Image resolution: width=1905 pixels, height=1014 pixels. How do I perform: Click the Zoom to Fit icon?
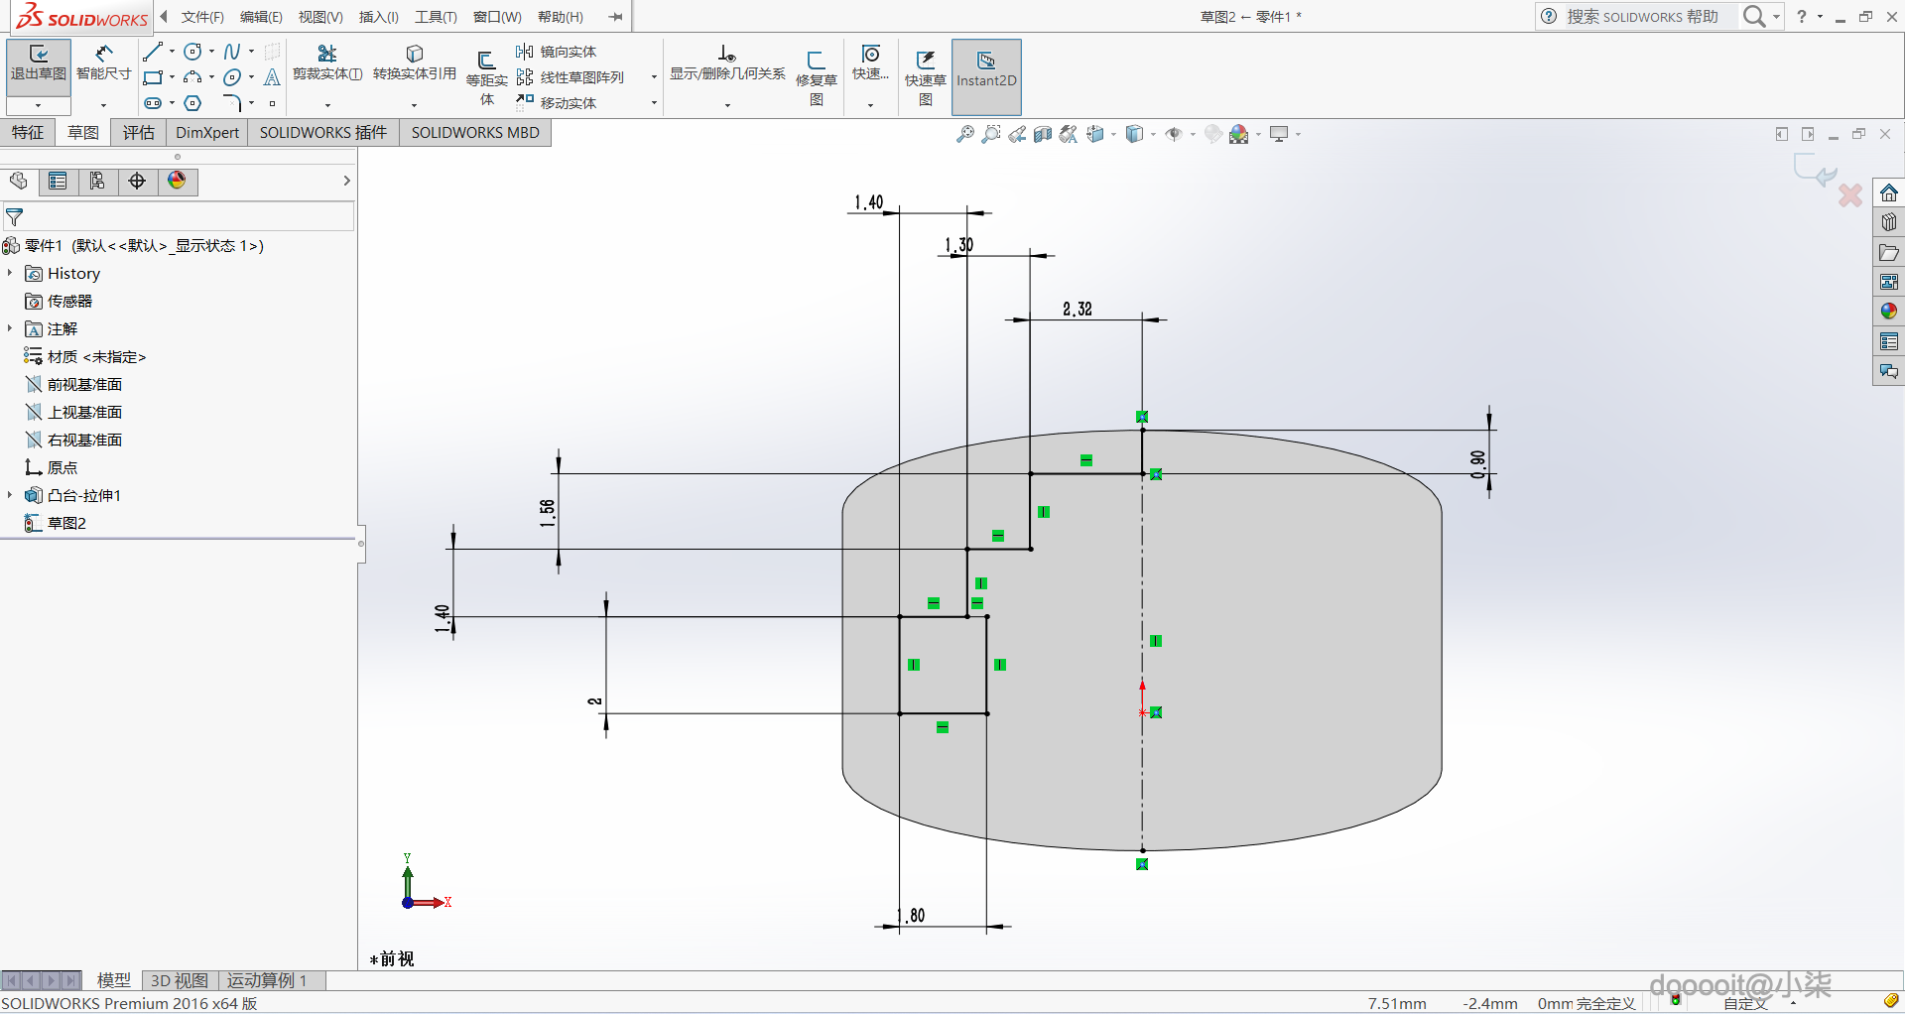964,134
